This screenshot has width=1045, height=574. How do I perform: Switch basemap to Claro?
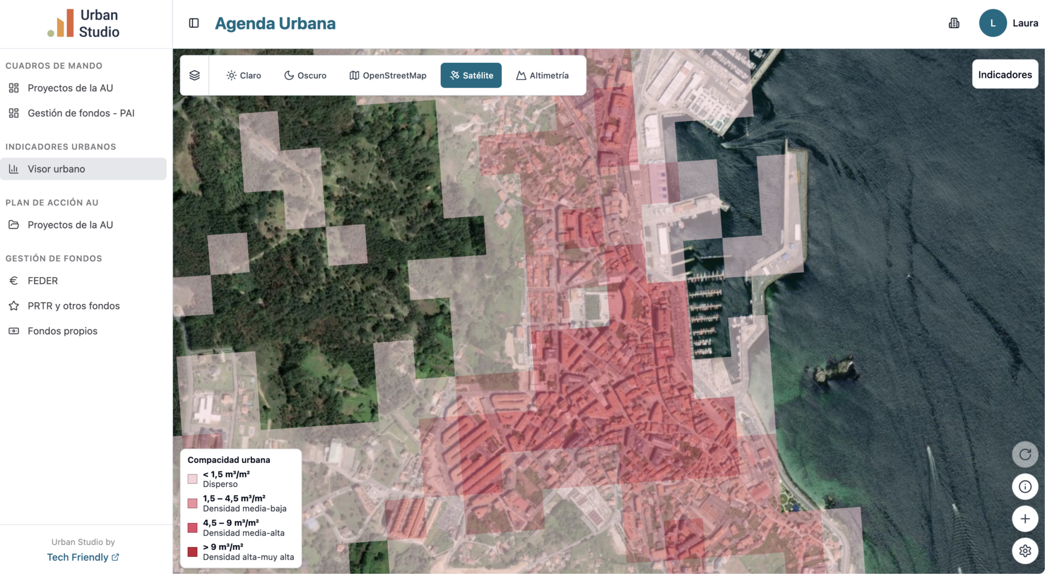point(244,76)
